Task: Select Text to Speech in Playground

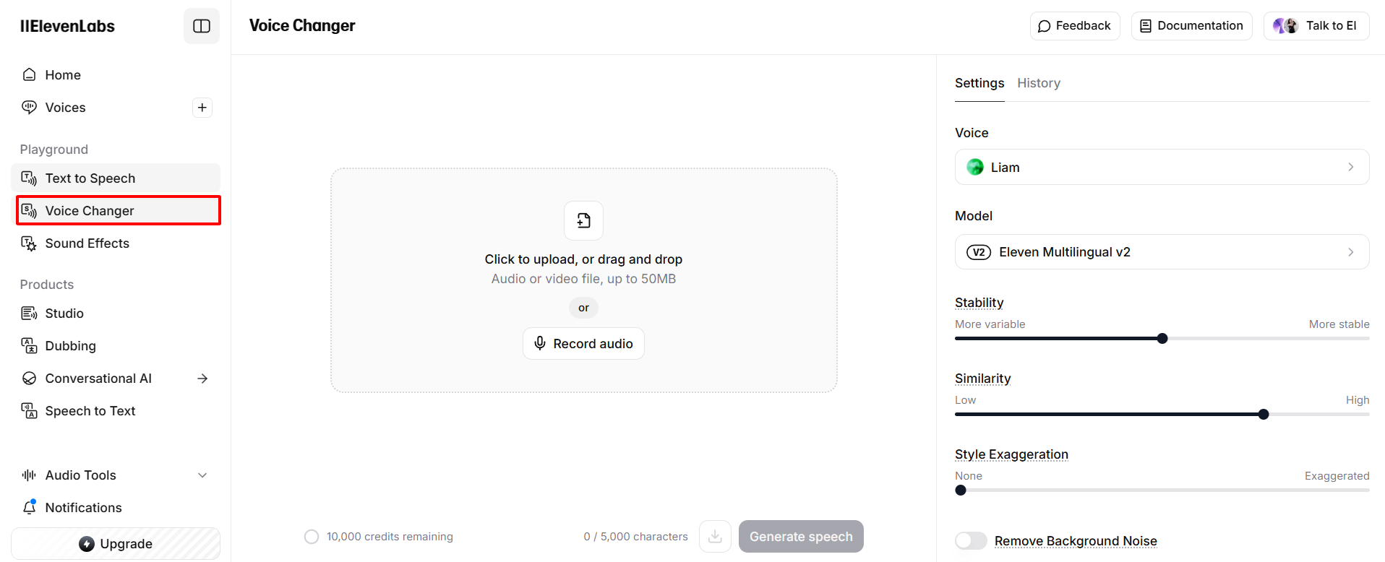Action: [90, 178]
